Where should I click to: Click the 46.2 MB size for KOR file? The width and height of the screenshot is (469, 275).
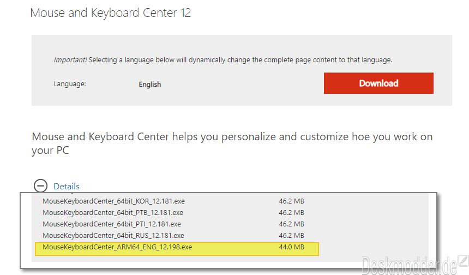coord(291,201)
